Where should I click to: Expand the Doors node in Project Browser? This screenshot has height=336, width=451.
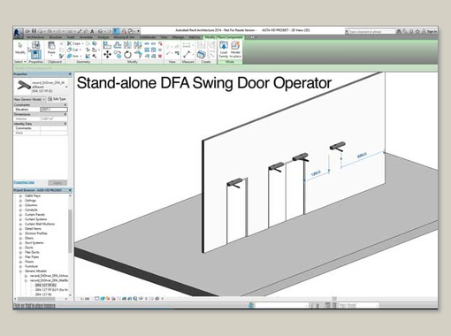20,238
